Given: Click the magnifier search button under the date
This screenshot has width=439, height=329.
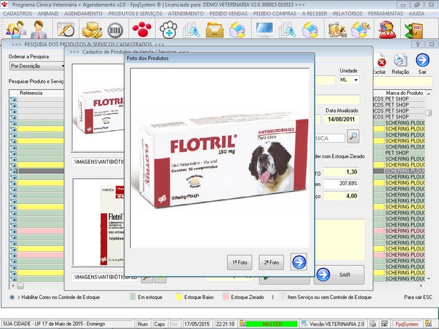Looking at the screenshot, I should coord(353,136).
